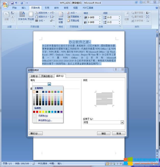The width and height of the screenshot is (160, 167).
Task: Click the spacing before value field
Action: tap(113, 18)
